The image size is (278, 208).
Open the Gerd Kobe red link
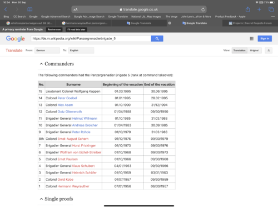click(66, 179)
